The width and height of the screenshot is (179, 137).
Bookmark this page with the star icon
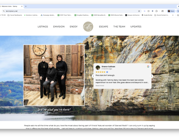(x=139, y=11)
